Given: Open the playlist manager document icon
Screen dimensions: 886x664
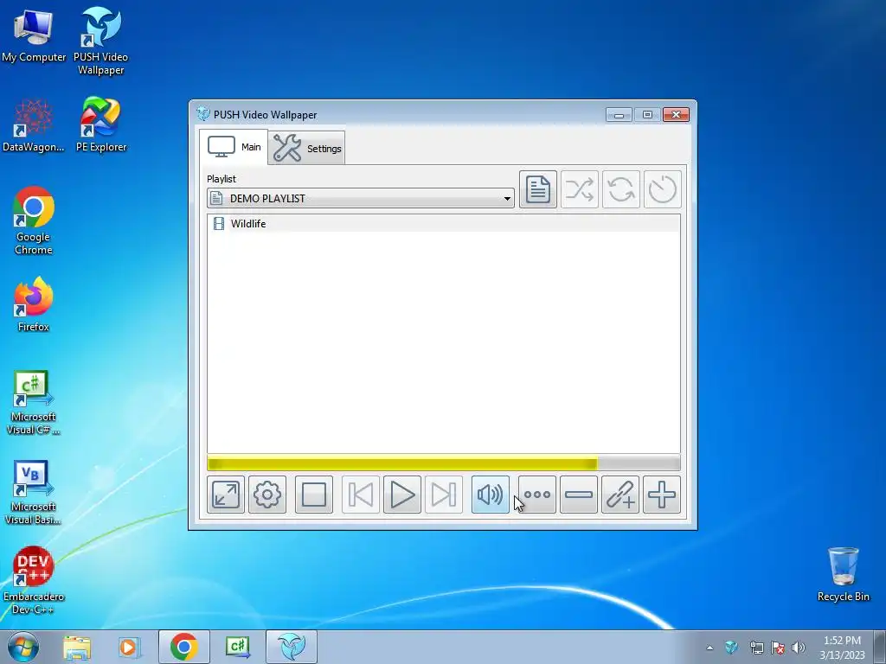Looking at the screenshot, I should point(538,189).
